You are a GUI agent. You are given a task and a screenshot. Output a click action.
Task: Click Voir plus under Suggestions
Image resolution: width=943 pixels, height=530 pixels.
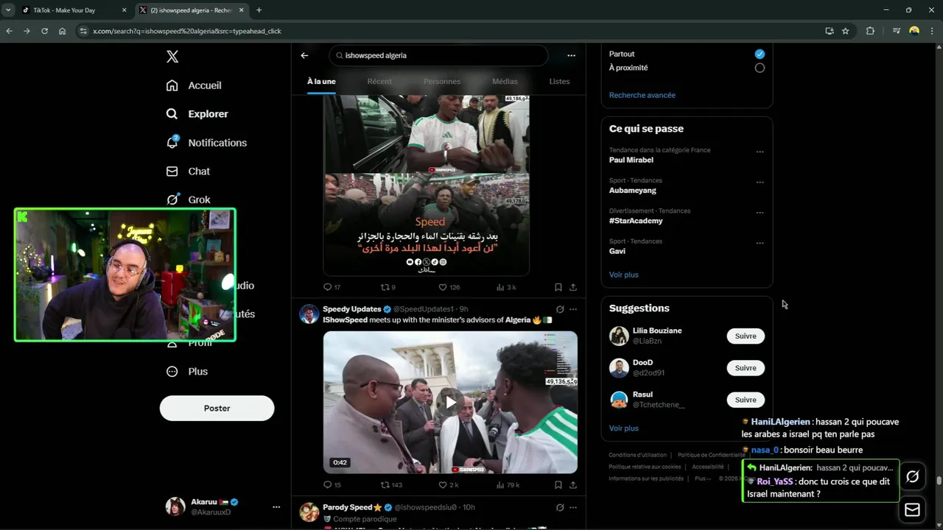coord(623,428)
